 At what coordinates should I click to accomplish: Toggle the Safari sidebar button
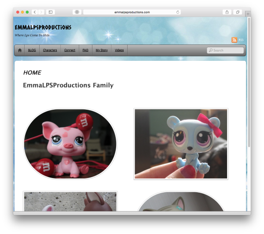tap(51, 12)
